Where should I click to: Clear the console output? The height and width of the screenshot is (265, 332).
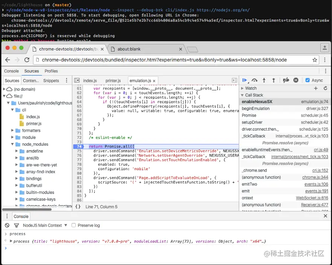pyautogui.click(x=7, y=225)
